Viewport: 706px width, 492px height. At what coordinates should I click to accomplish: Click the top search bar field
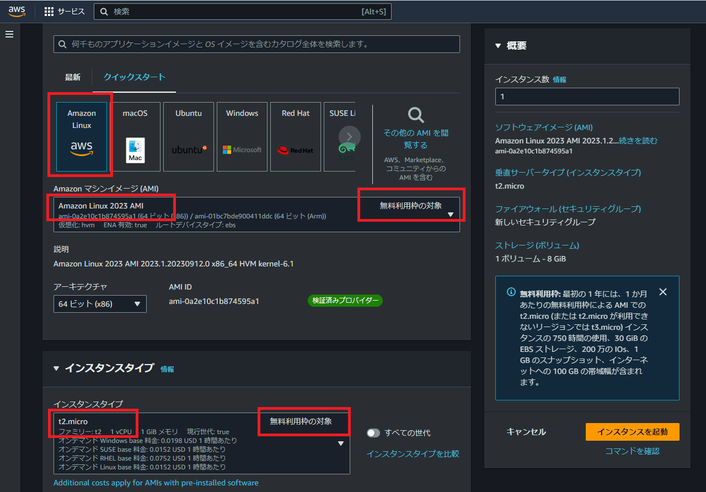click(243, 12)
